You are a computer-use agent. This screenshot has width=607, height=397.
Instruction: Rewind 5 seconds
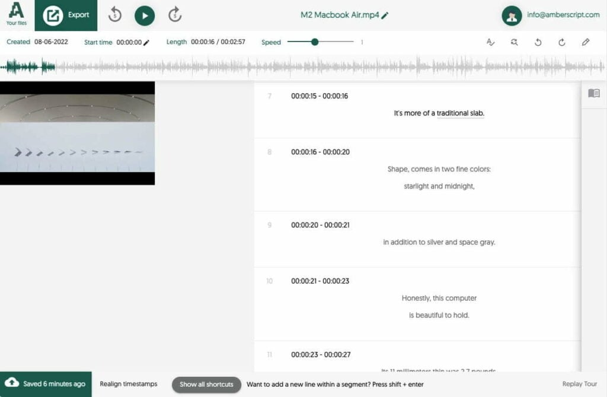point(115,15)
